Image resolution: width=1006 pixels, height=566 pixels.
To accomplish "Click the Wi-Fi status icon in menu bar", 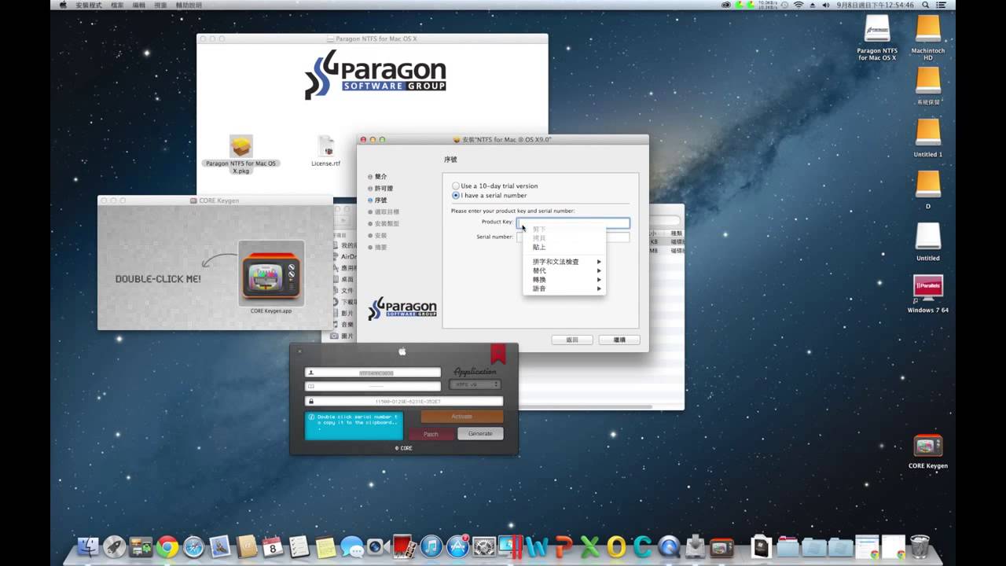I will tap(799, 5).
